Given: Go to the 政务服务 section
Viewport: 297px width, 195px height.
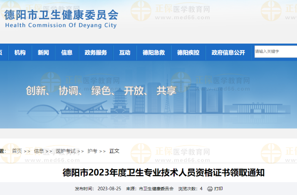Looking at the screenshot, I should tap(96, 53).
